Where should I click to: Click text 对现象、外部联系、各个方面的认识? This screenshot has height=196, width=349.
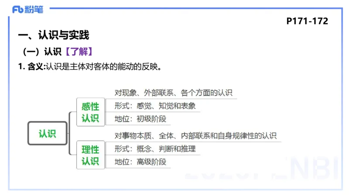173,93
